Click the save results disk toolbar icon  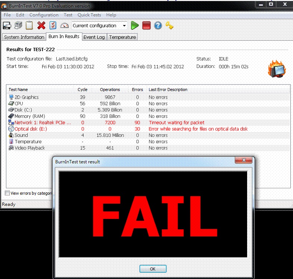(x=7, y=26)
